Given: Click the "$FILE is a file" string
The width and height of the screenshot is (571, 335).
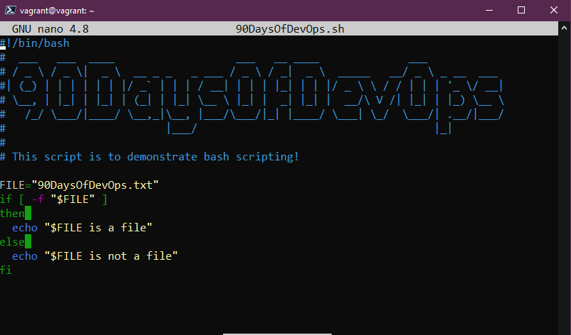Looking at the screenshot, I should tap(99, 227).
